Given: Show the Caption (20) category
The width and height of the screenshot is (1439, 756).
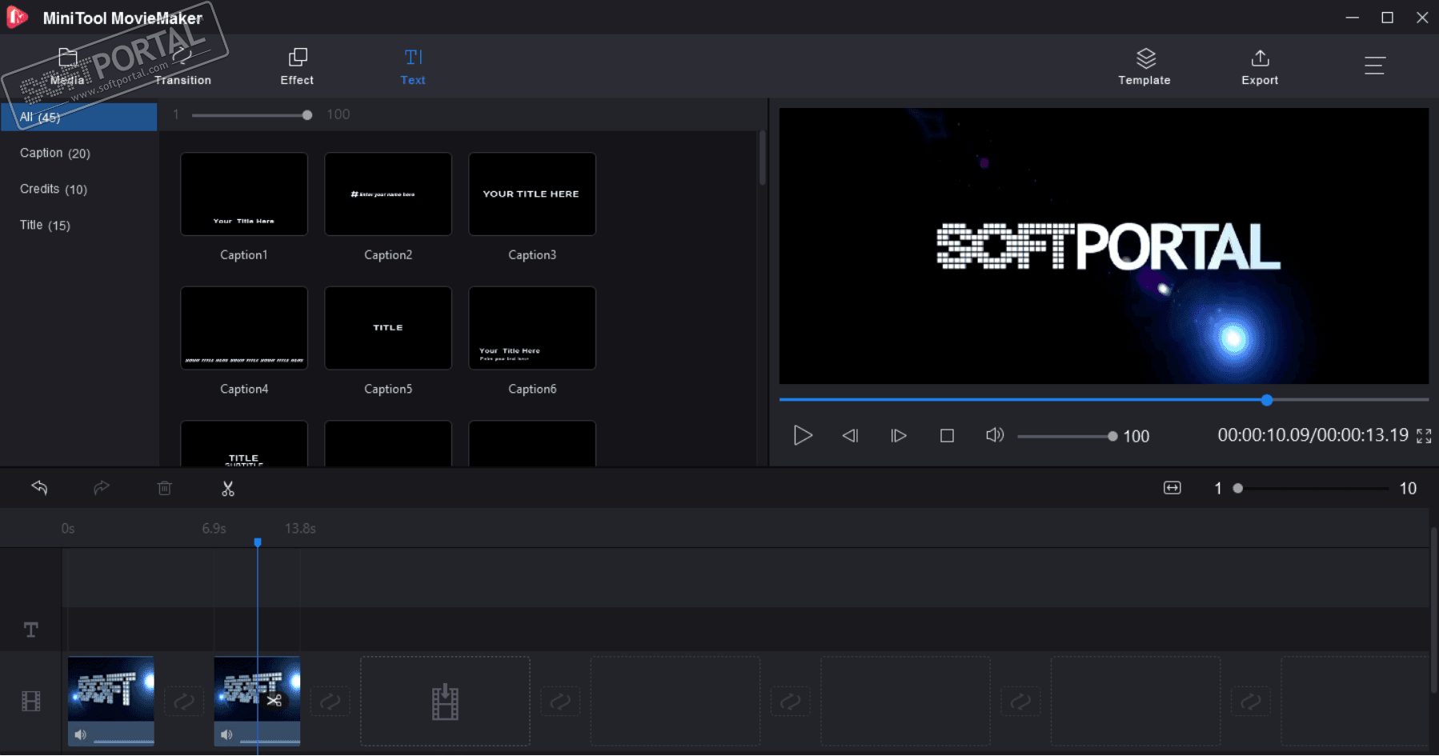Looking at the screenshot, I should (55, 153).
